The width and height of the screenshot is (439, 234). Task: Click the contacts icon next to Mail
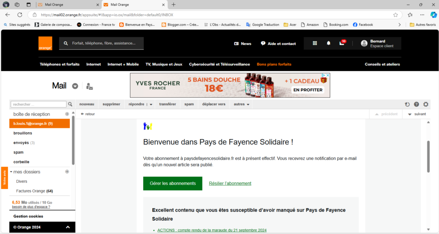pos(89,86)
